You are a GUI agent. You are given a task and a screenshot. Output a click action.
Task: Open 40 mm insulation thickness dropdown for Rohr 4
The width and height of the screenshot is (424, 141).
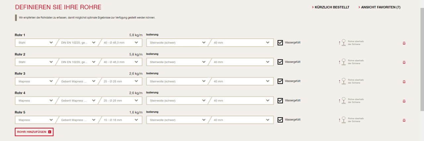click(241, 101)
